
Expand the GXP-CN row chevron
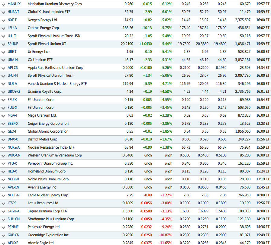(3, 236)
